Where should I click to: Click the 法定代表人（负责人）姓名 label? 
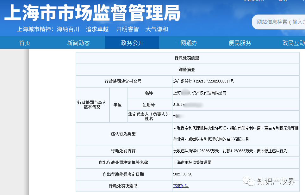click(149, 116)
